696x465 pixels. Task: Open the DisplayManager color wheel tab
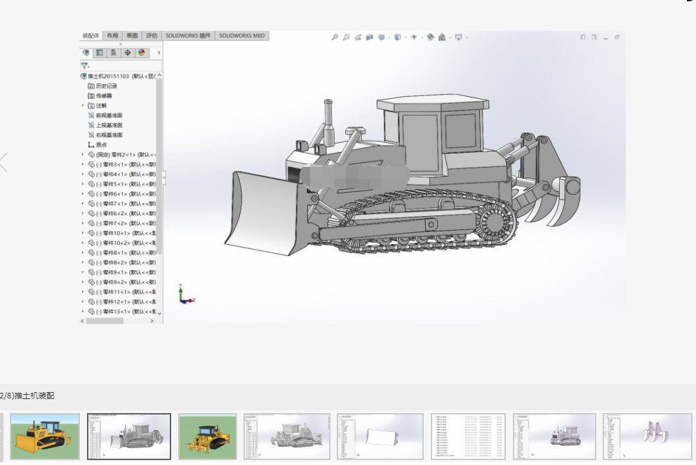[x=142, y=53]
